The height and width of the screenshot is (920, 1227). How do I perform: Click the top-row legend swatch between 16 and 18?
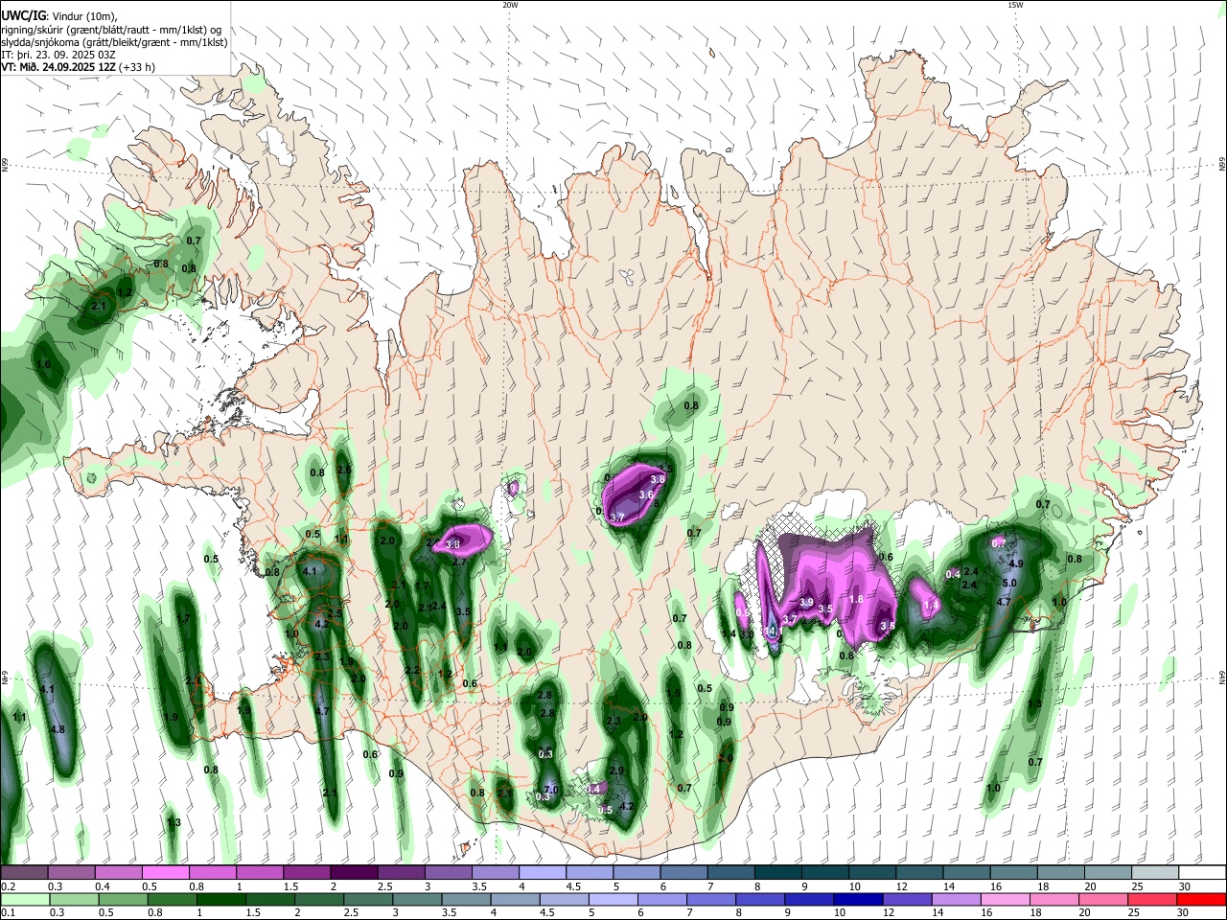[1013, 873]
